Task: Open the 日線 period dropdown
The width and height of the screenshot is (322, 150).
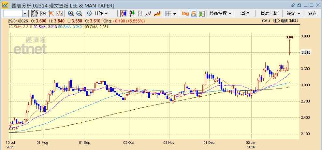Action: tap(101, 14)
